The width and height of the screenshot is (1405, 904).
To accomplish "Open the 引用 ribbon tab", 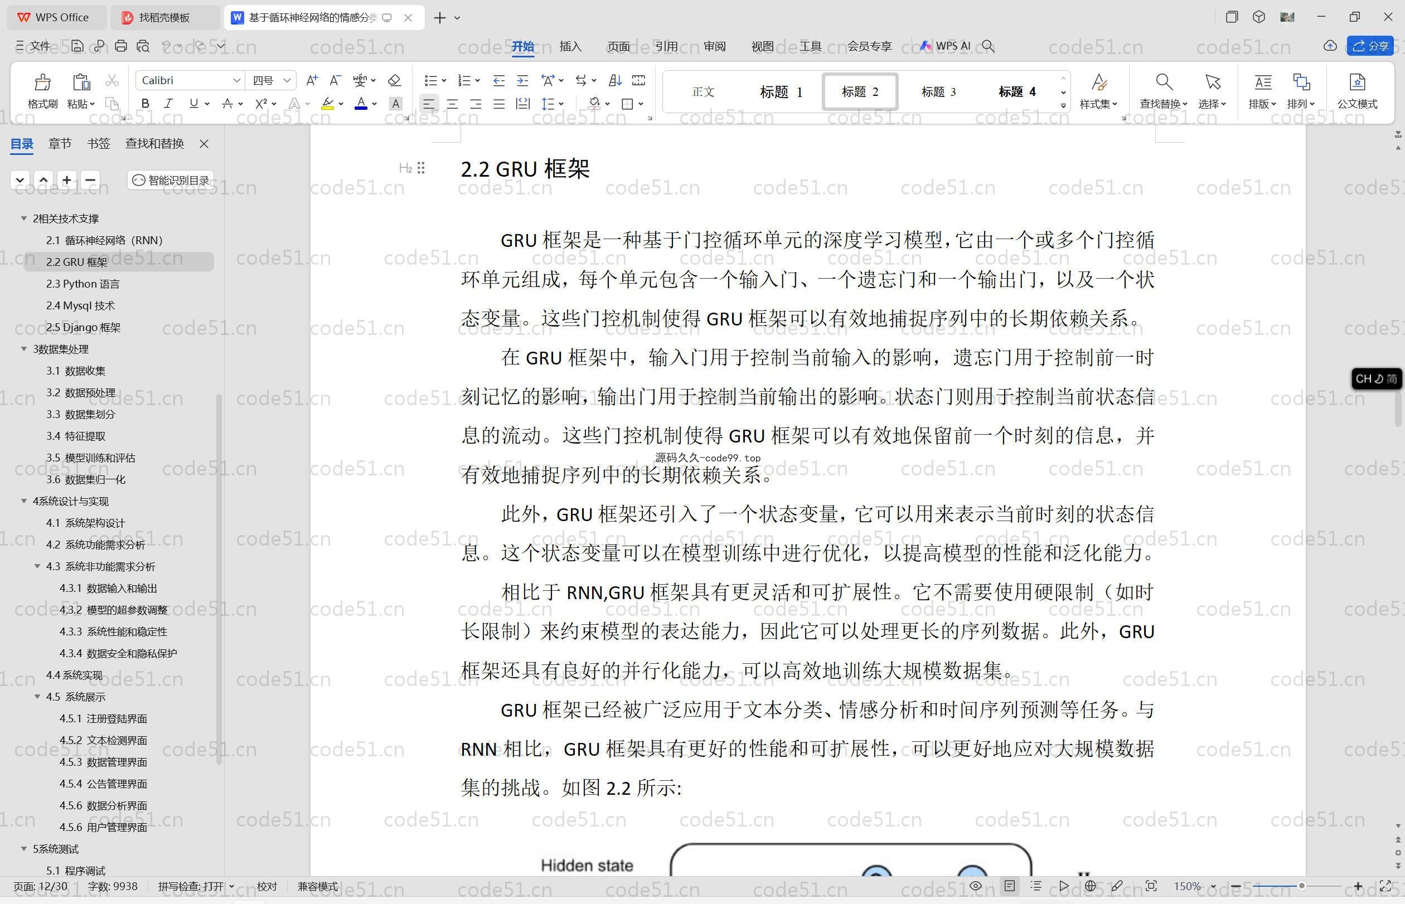I will pyautogui.click(x=666, y=46).
